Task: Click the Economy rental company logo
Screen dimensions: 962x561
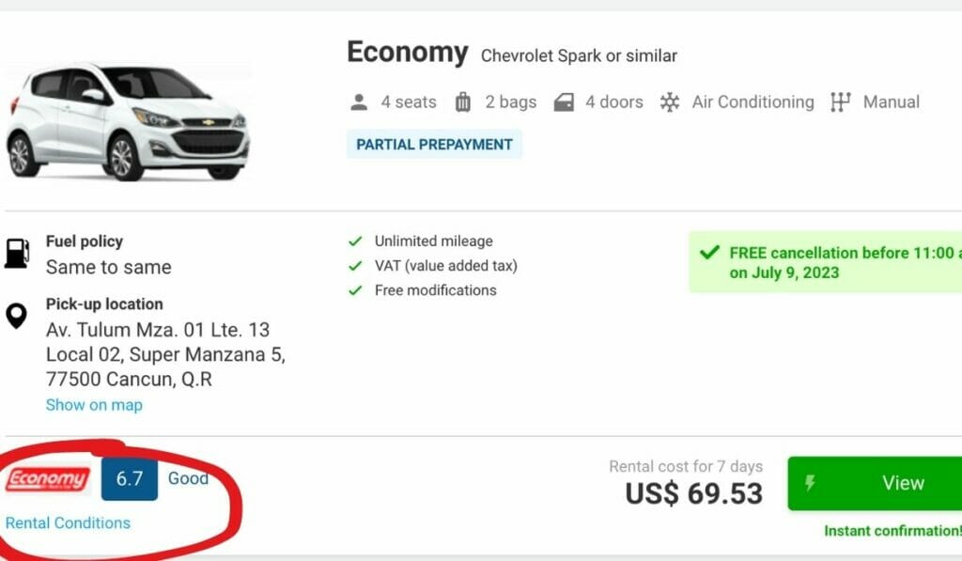Action: (48, 479)
